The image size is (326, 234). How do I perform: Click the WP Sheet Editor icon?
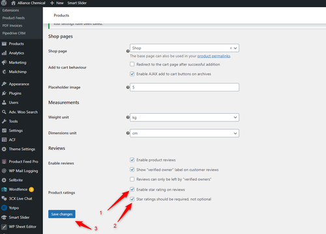(x=4, y=227)
